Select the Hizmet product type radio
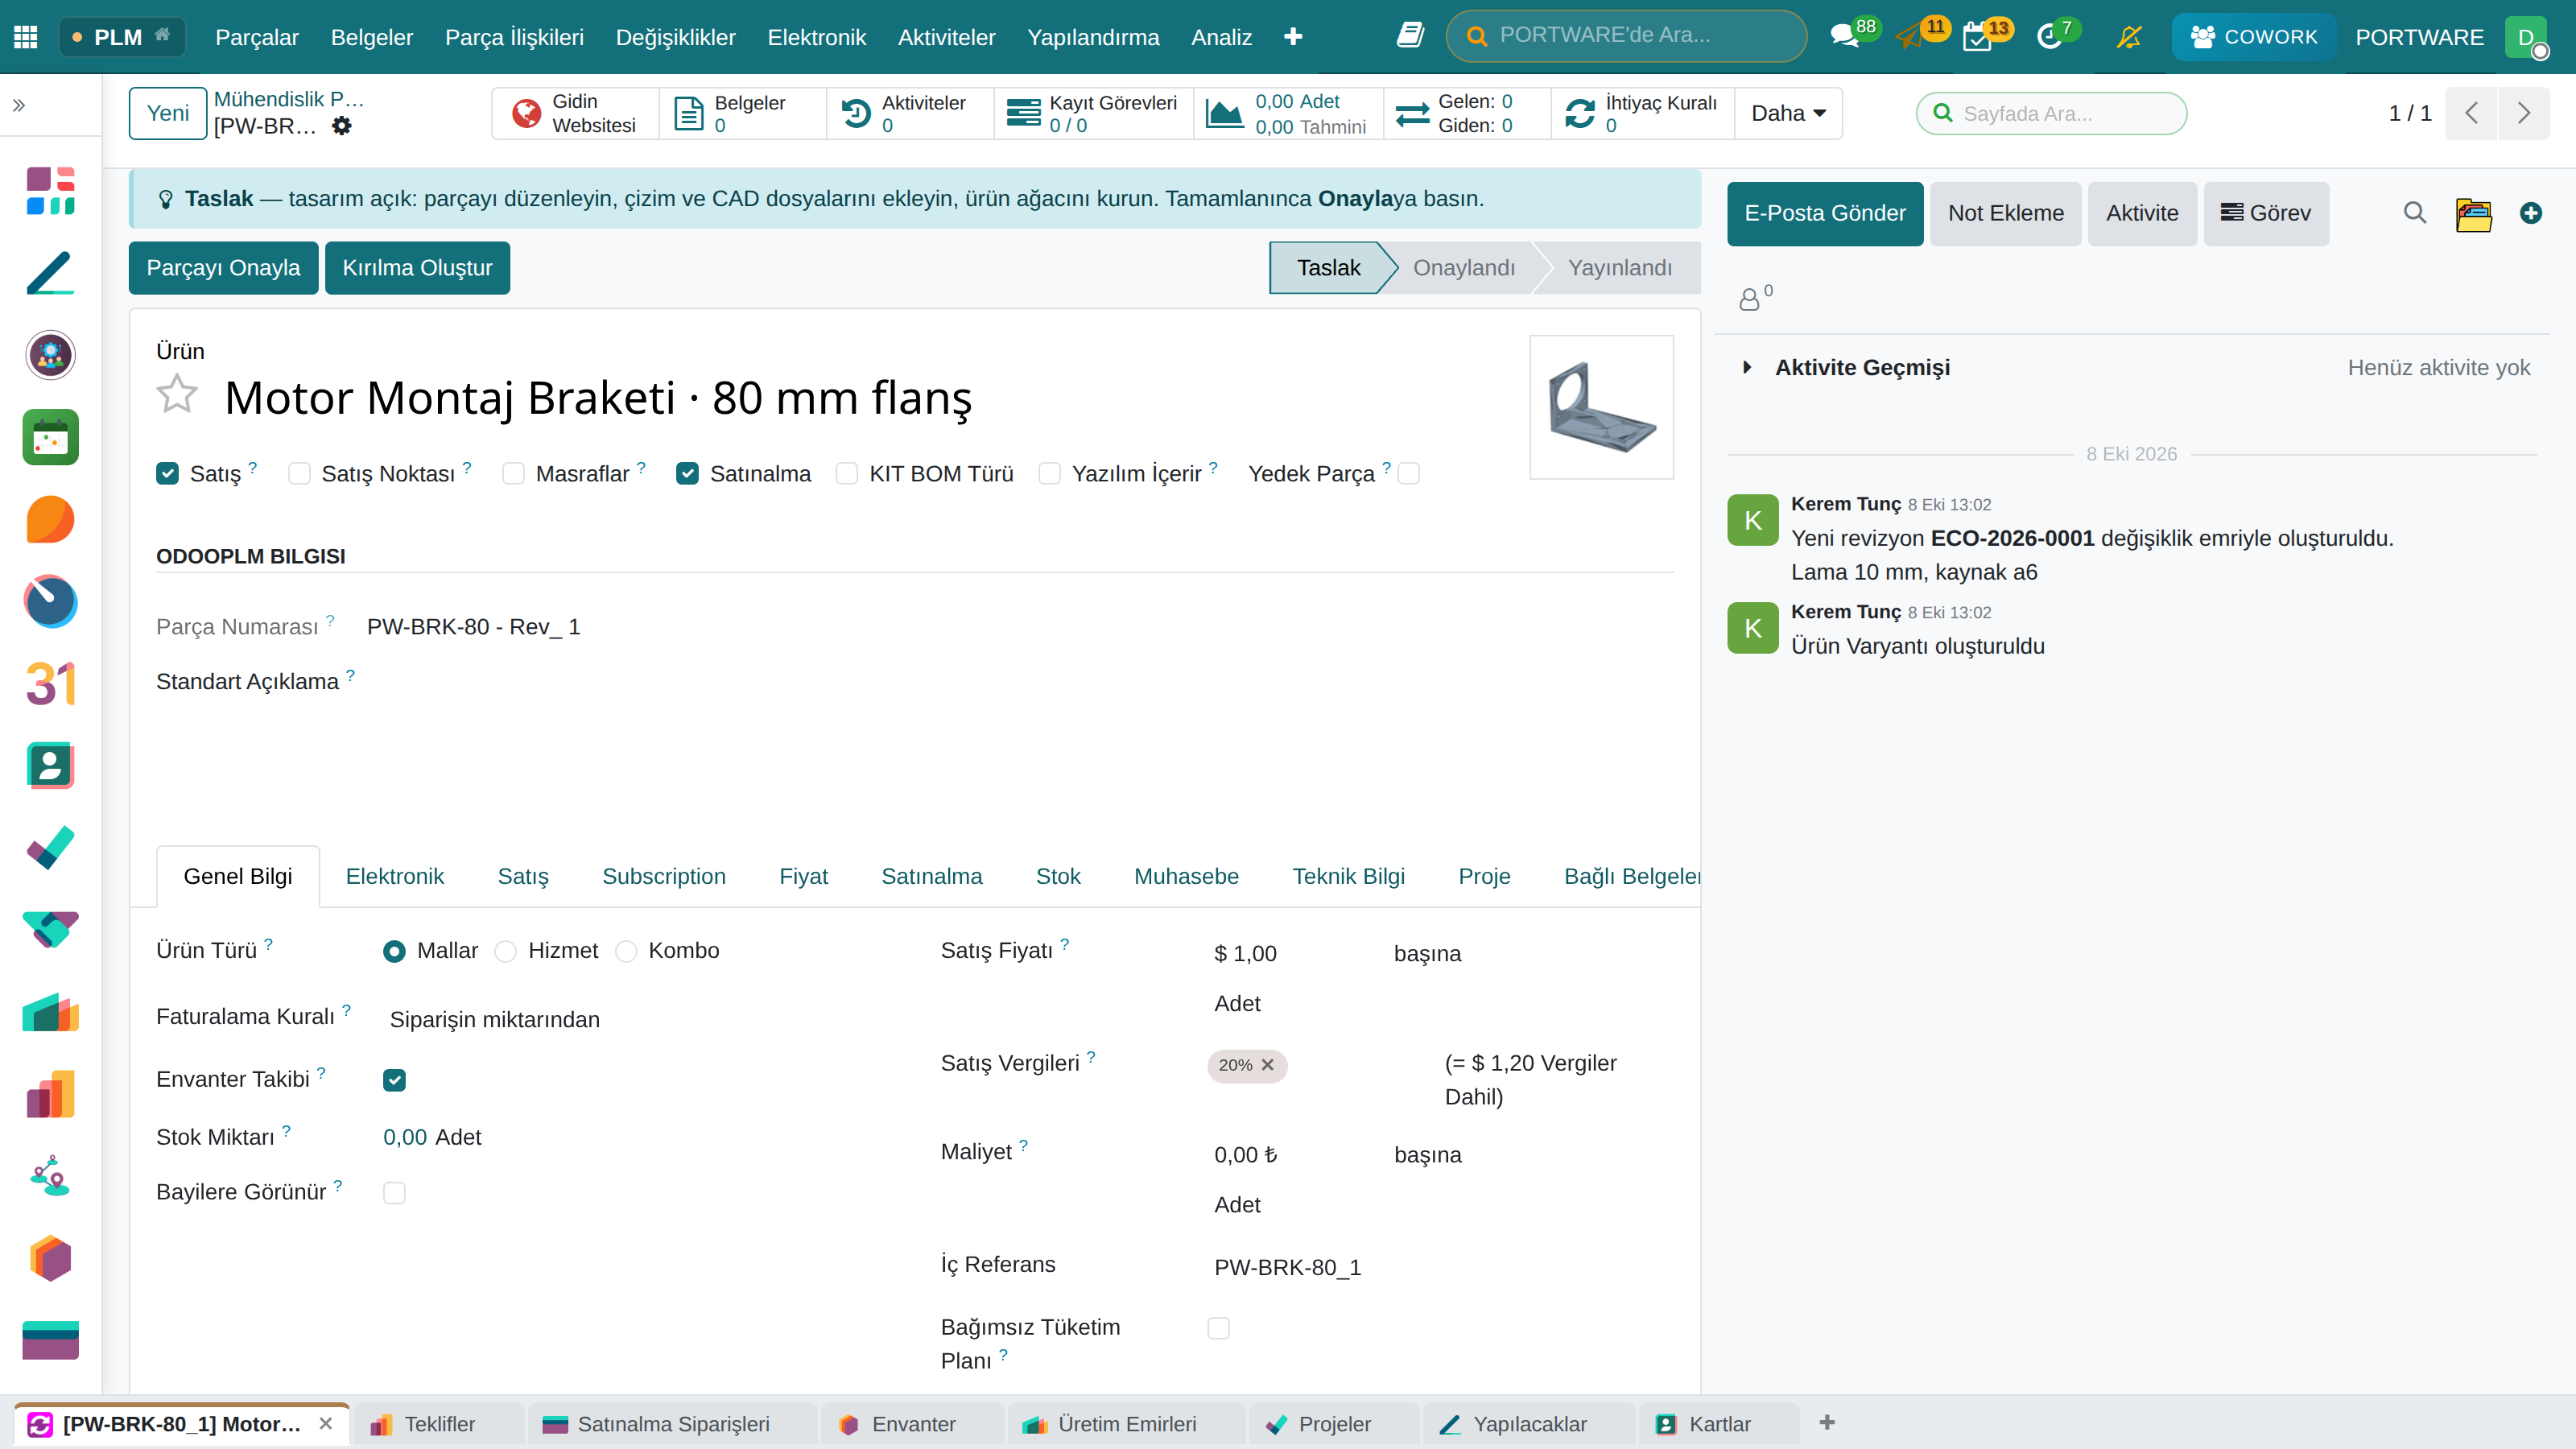This screenshot has width=2576, height=1449. [x=506, y=951]
